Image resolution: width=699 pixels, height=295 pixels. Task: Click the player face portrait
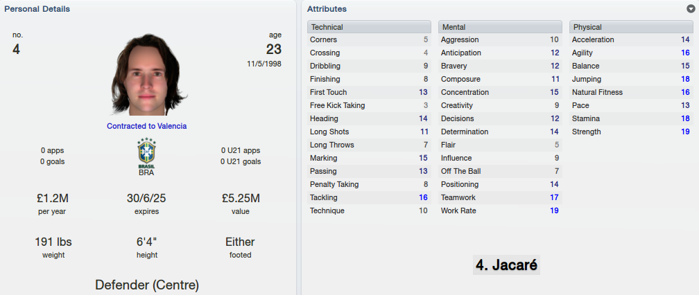coord(147,74)
